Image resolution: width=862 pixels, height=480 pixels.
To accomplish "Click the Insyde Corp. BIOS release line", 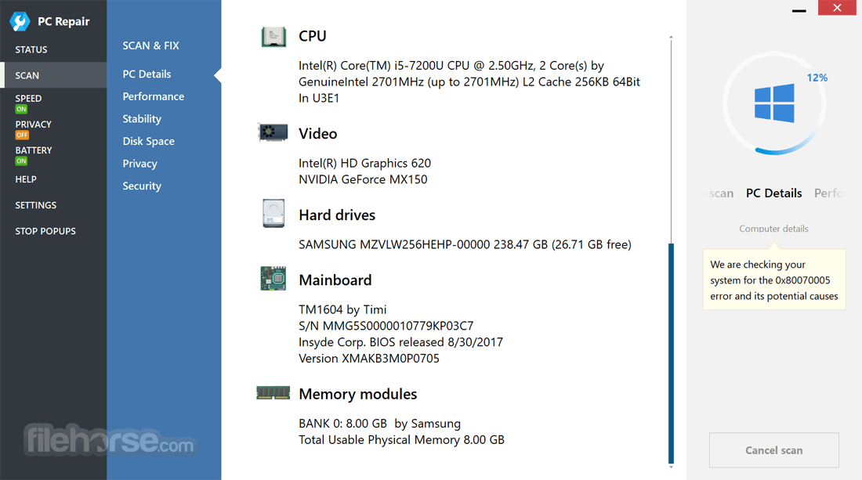I will click(x=400, y=342).
